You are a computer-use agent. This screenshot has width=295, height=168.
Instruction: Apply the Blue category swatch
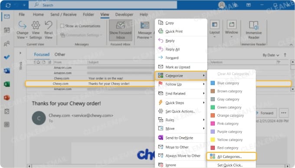click(x=213, y=83)
